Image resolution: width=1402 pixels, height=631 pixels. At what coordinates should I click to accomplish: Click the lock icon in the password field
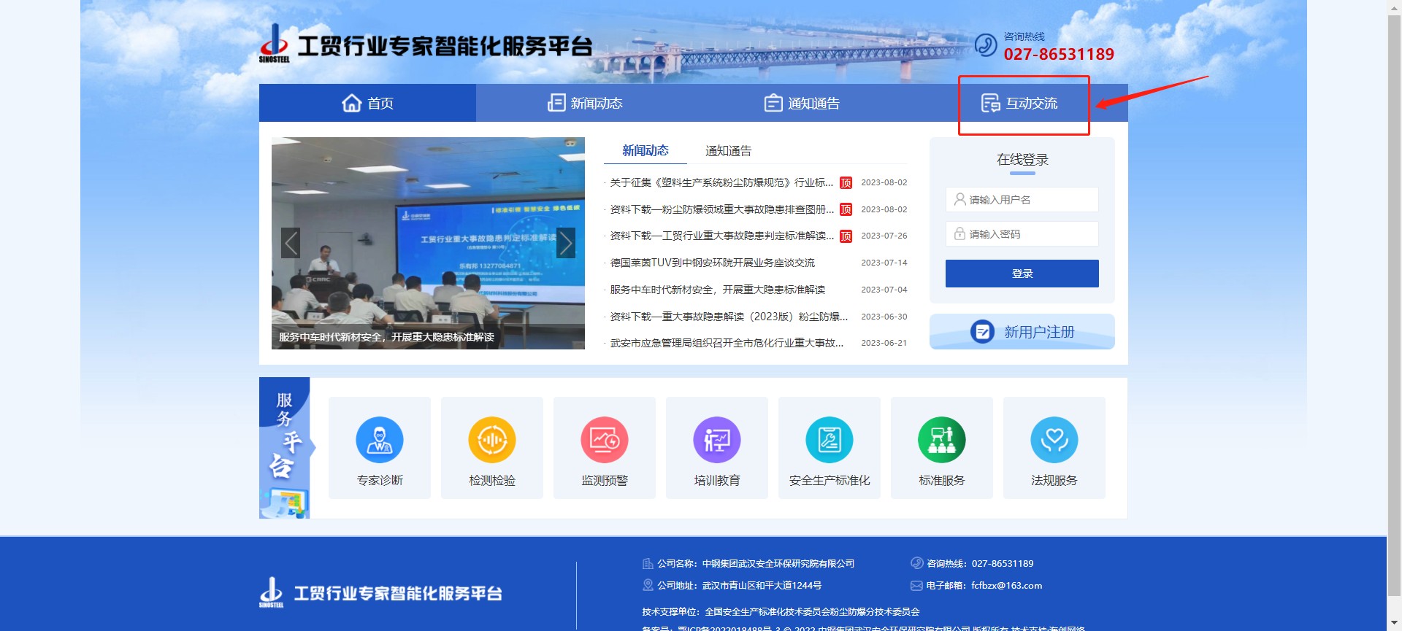[x=960, y=233]
